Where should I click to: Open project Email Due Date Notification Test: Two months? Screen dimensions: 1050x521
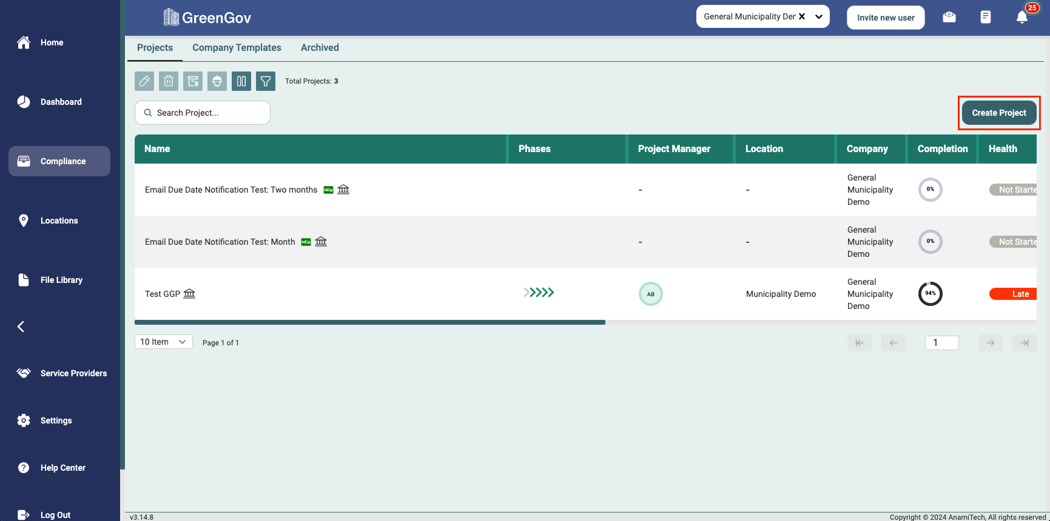pyautogui.click(x=231, y=190)
